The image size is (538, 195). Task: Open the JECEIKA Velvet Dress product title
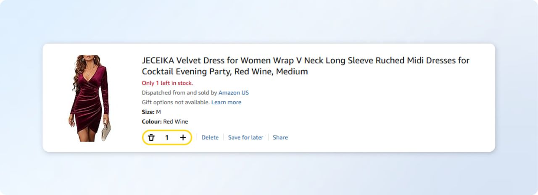pyautogui.click(x=306, y=61)
